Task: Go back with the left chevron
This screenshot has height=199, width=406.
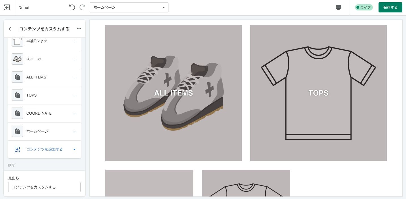Action: coord(10,29)
